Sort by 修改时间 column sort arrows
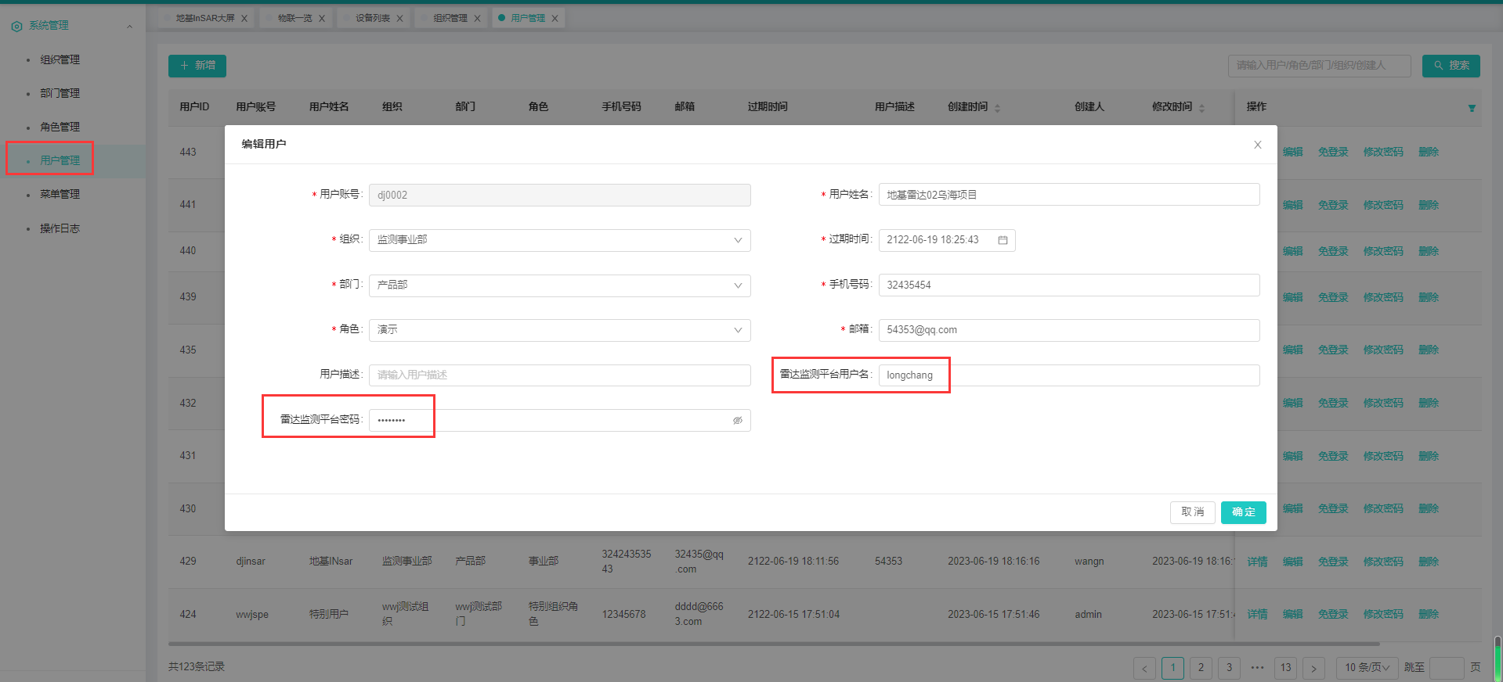1503x682 pixels. pyautogui.click(x=1201, y=108)
